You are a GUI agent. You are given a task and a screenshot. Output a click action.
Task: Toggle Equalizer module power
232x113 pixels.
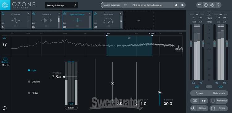coord(3,14)
